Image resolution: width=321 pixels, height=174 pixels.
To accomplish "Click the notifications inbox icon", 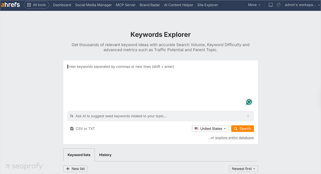I will click(270, 5).
